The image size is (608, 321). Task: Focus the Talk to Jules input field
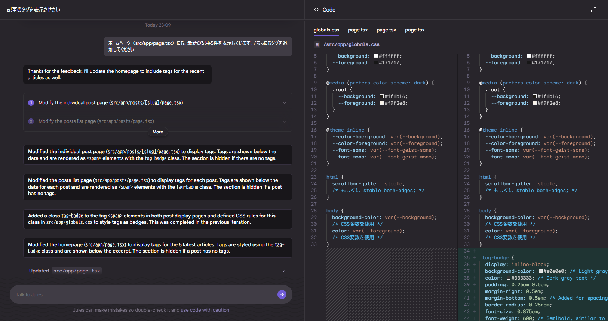click(144, 294)
